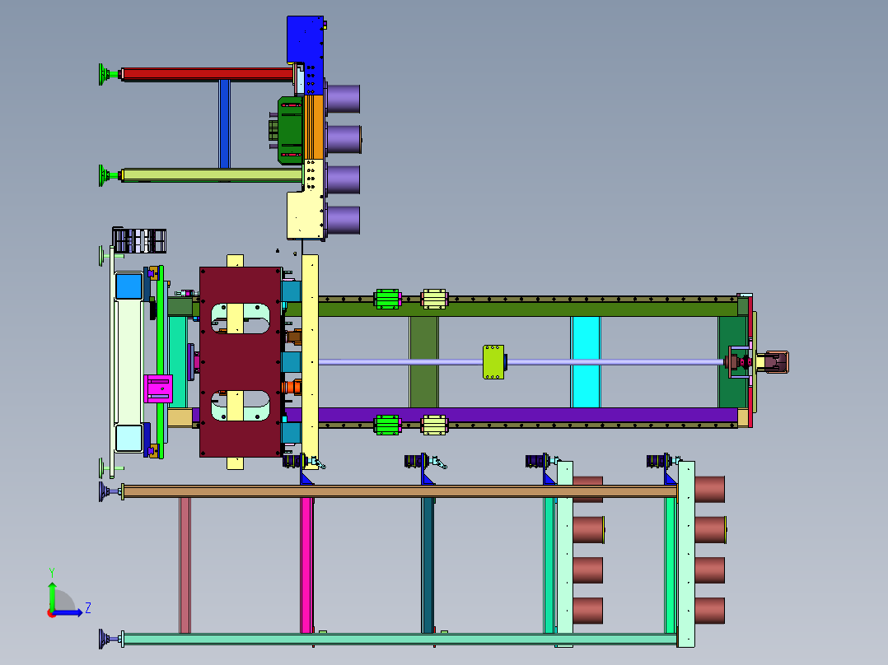Select the olive green cross member between the rails
Screen dimensions: 888x665
[423, 361]
